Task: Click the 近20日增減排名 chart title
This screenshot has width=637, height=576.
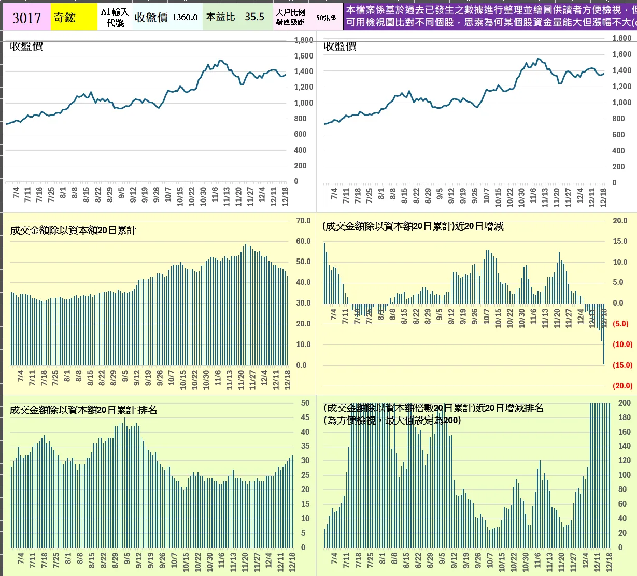Action: coord(433,414)
